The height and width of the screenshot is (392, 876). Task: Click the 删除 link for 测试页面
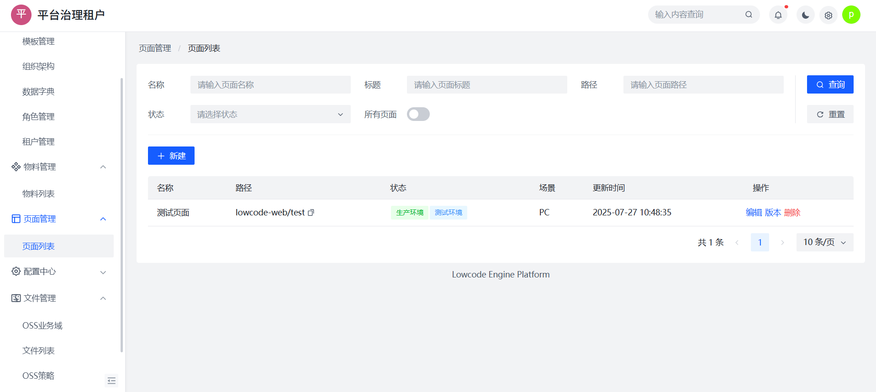tap(792, 213)
